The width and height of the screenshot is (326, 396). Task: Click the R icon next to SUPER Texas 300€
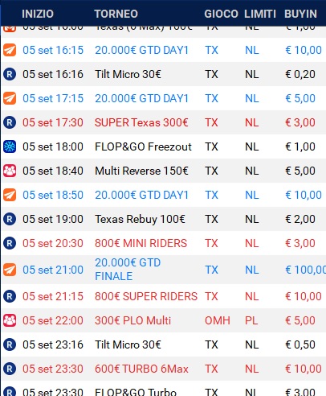(10, 122)
